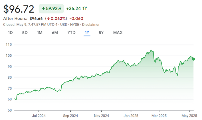Click the green up arrow icon

pos(43,9)
